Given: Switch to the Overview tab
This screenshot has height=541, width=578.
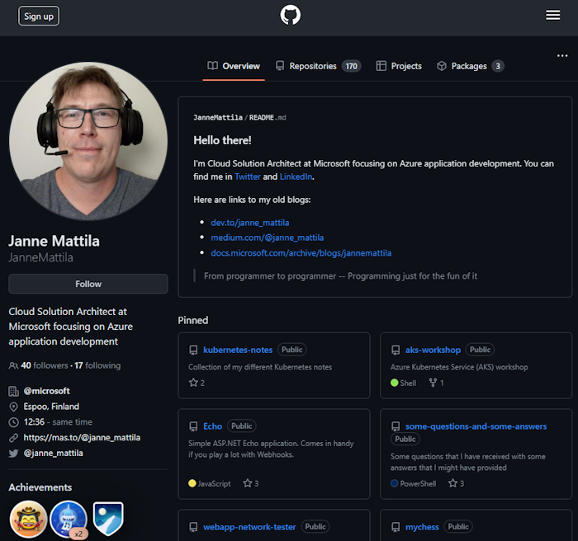Looking at the screenshot, I should click(x=234, y=66).
